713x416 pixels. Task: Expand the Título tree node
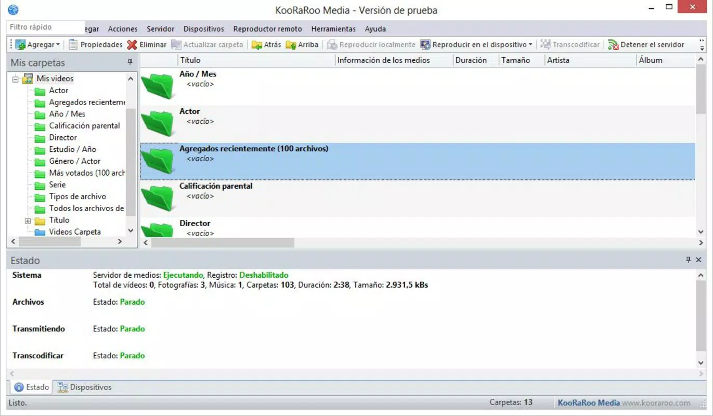[x=28, y=220]
